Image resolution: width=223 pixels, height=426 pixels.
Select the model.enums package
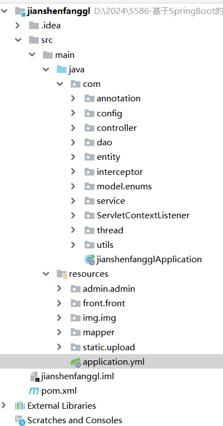pyautogui.click(x=124, y=187)
